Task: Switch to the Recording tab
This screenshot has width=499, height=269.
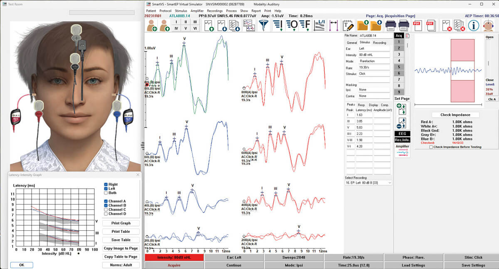Action: pyautogui.click(x=379, y=42)
